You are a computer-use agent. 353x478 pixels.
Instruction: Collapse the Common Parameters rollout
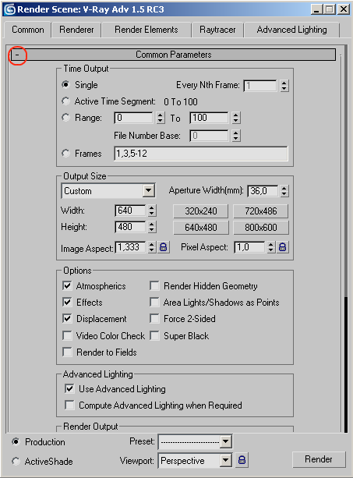[x=17, y=55]
